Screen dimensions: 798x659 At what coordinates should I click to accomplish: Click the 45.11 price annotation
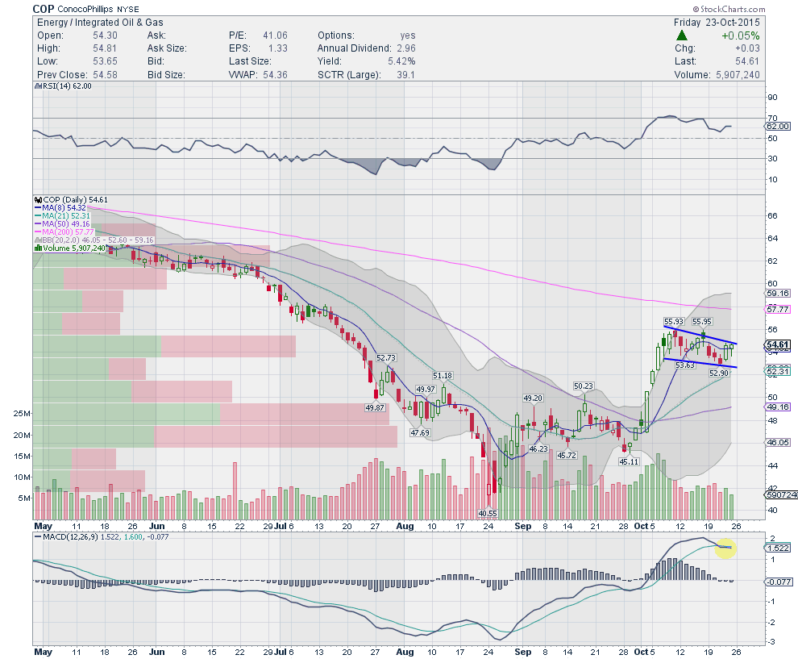click(629, 461)
